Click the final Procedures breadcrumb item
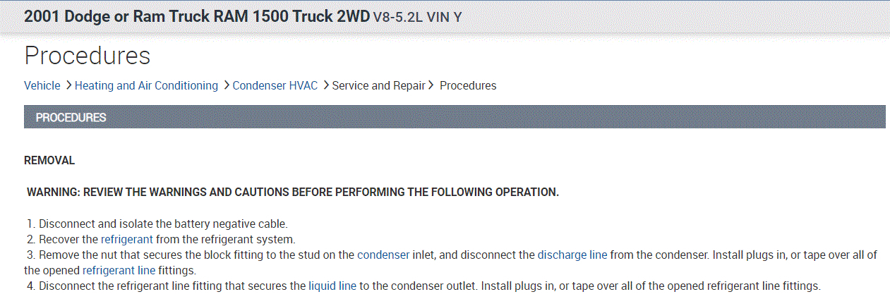Screen dimensions: 890x299 tap(468, 85)
